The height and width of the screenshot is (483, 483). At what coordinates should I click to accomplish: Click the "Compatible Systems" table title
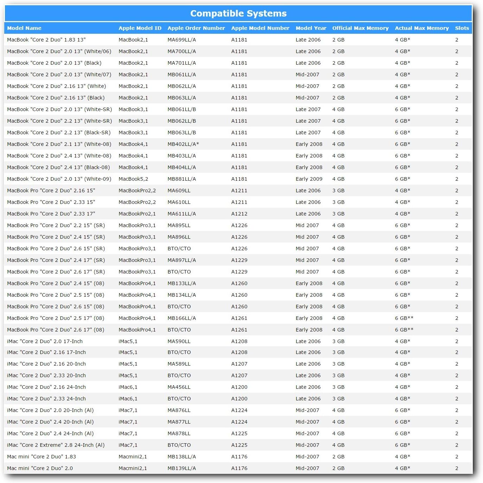coord(238,13)
